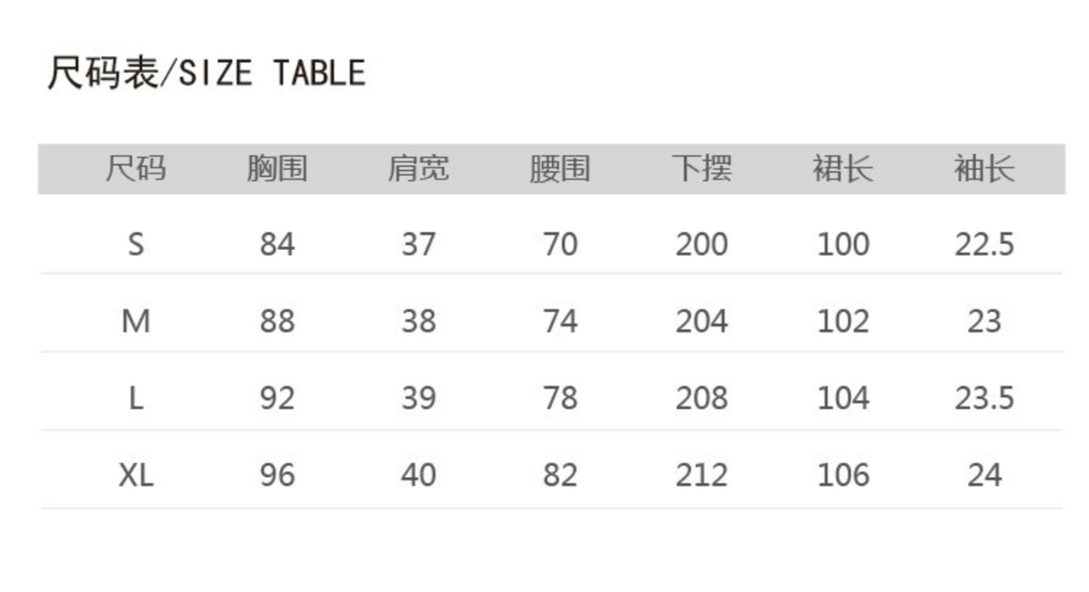1089x592 pixels.
Task: Select the 肩宽 column header
Action: click(418, 168)
